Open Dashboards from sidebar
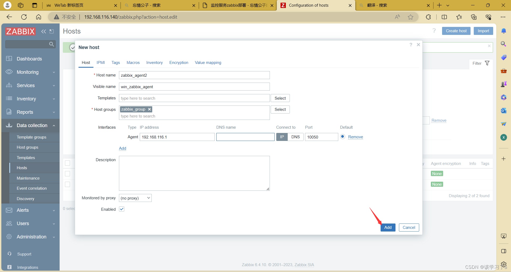Image resolution: width=511 pixels, height=272 pixels. 29,59
